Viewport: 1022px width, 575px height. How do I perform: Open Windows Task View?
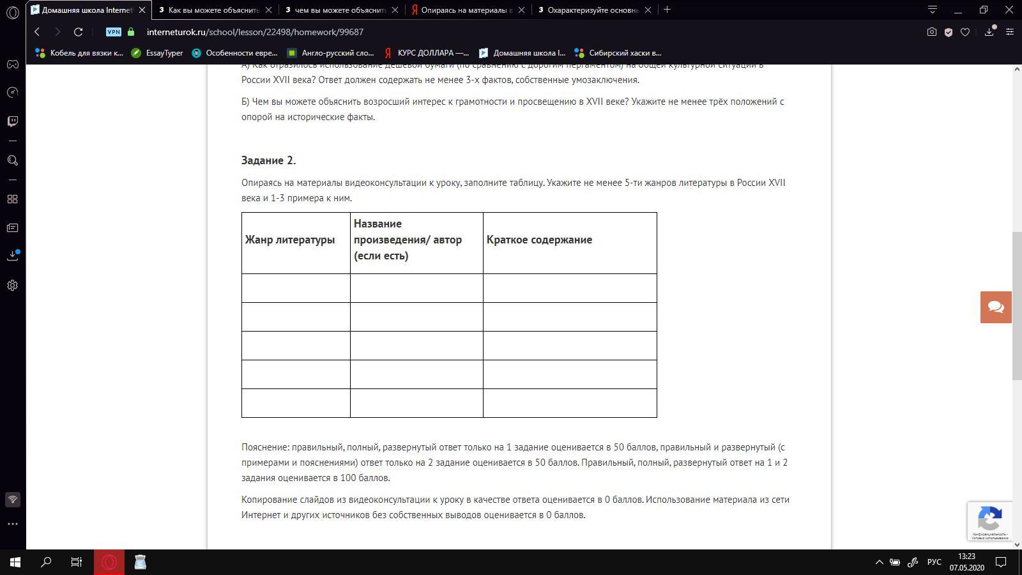(77, 562)
